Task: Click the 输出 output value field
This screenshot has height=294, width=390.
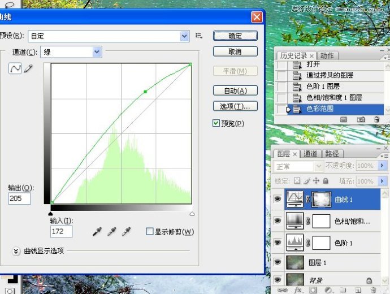Action: [x=19, y=198]
